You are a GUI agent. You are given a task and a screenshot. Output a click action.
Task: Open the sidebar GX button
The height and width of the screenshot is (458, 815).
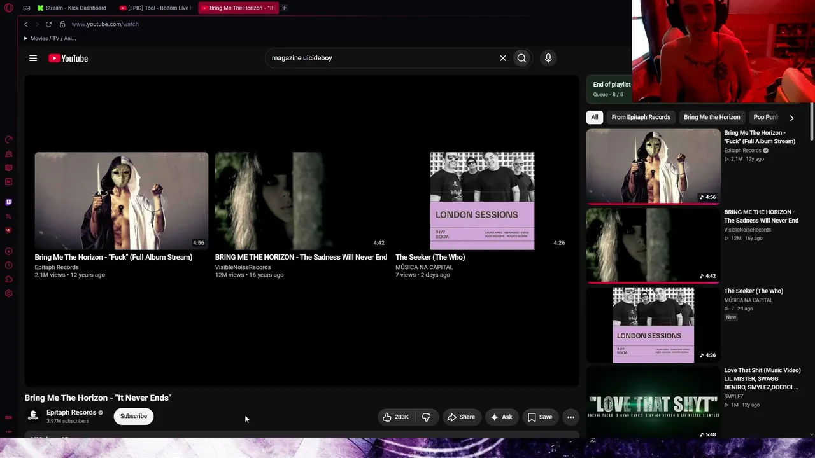(9, 417)
